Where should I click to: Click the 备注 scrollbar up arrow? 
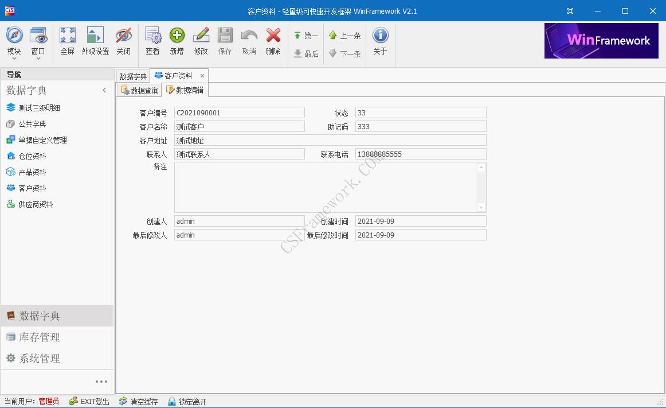pos(481,167)
